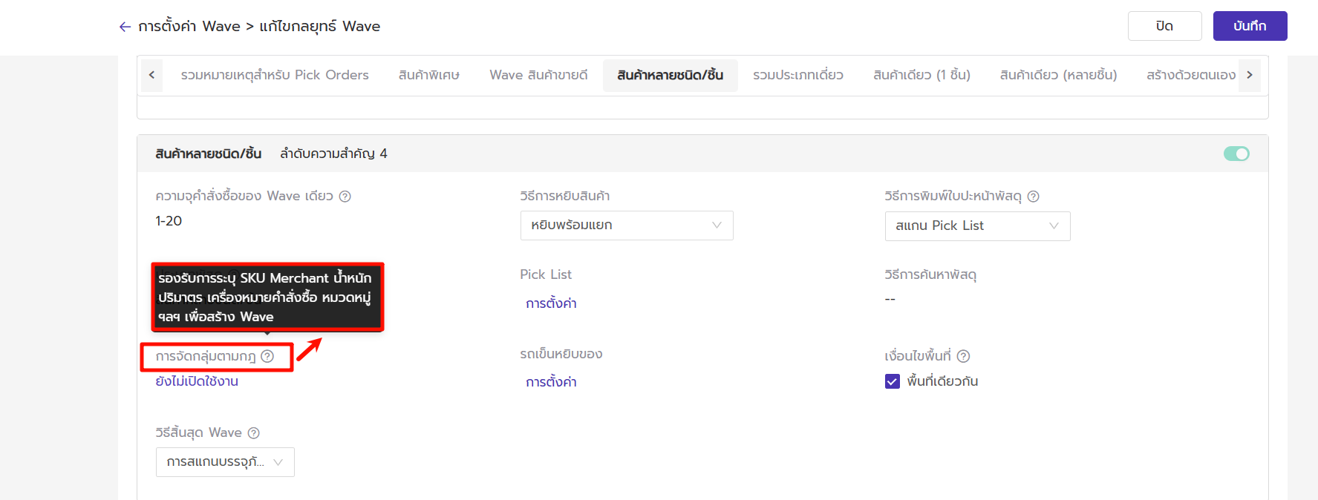
Task: Click the back arrow beside การตั้งค่า Wave
Action: coord(125,27)
